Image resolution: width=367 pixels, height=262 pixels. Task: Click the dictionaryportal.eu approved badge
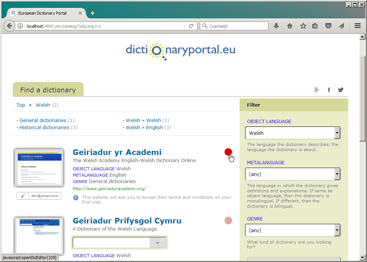coord(39,196)
